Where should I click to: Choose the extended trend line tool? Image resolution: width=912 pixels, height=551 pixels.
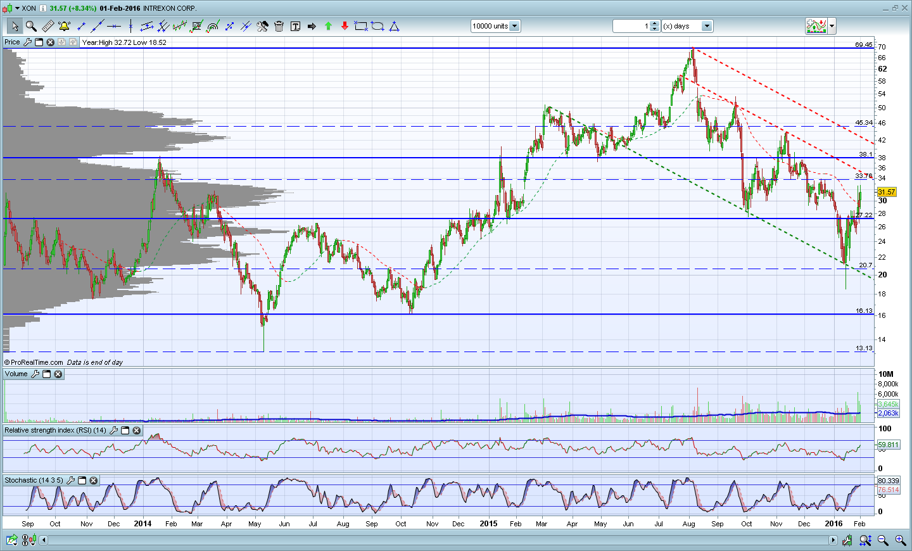[x=97, y=26]
